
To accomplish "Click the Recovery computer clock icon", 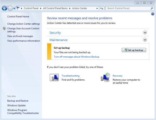I will coord(106,77).
